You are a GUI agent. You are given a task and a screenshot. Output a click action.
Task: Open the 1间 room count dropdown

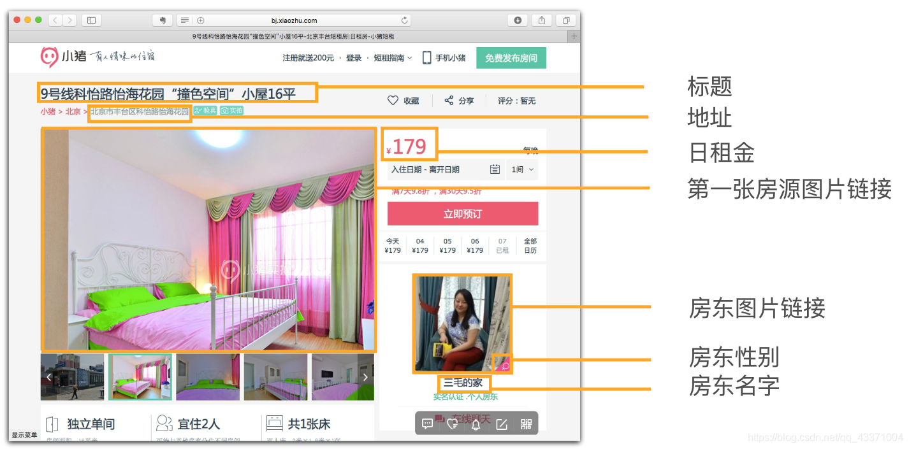522,169
